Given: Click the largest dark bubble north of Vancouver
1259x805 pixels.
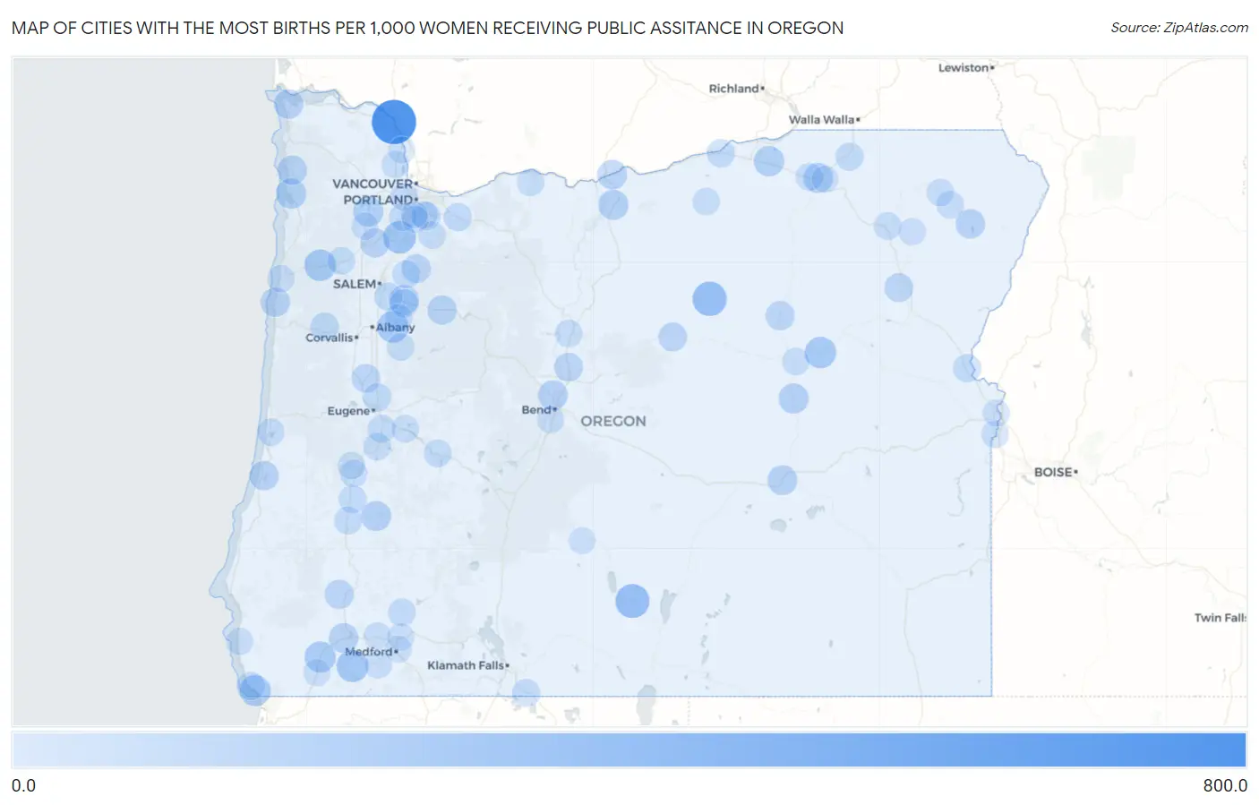Looking at the screenshot, I should point(394,122).
